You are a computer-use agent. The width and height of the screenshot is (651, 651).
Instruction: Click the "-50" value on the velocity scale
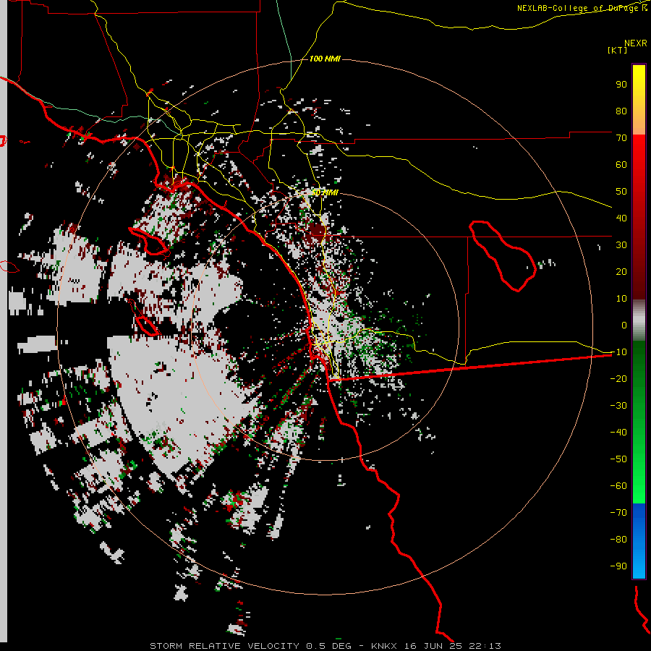[x=618, y=459]
